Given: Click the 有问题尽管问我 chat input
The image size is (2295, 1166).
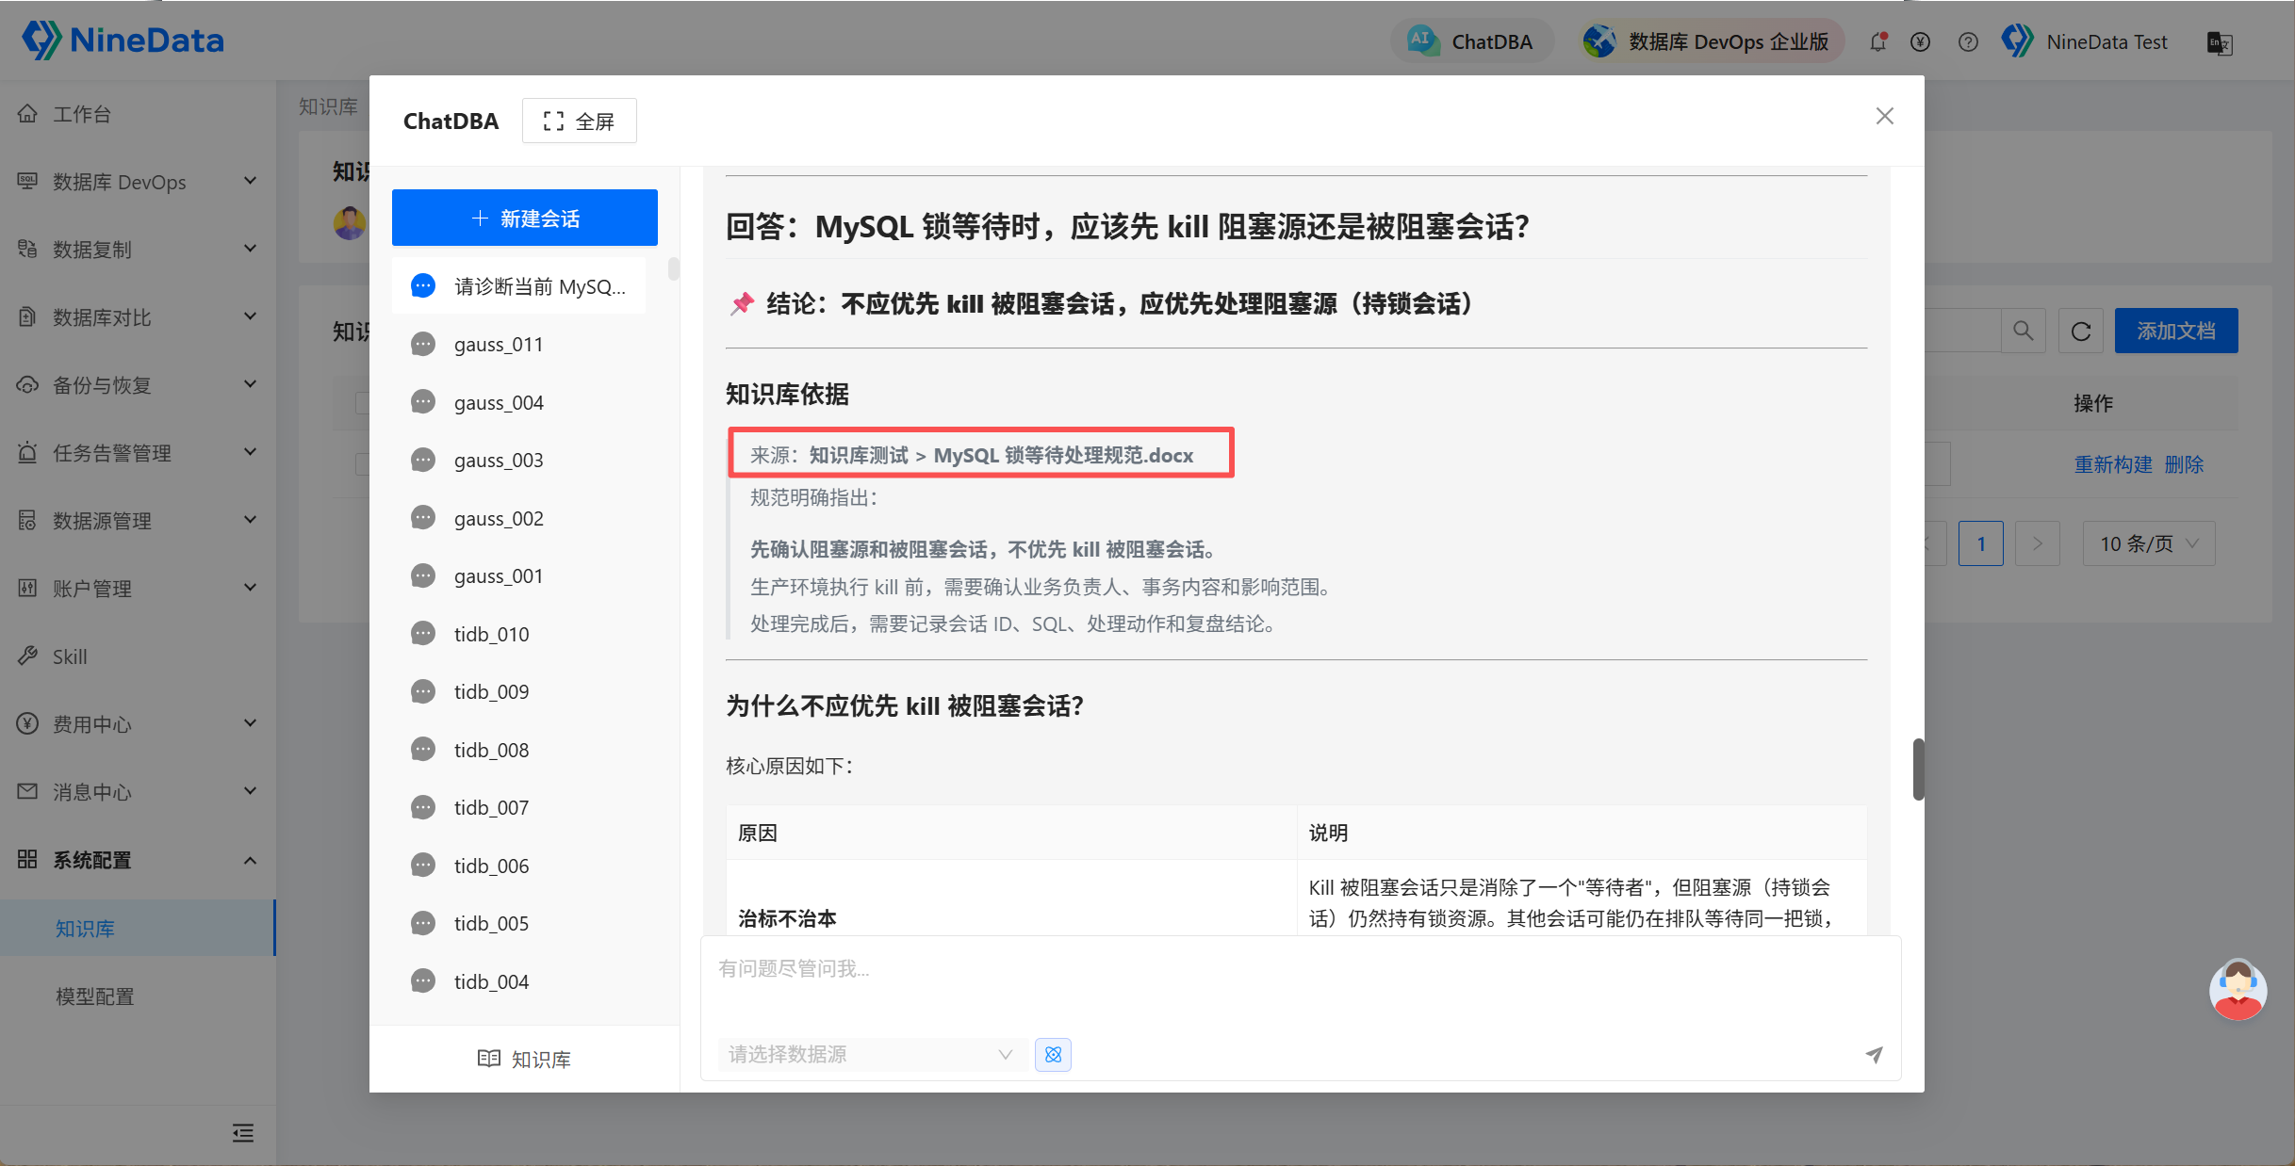Looking at the screenshot, I should tap(1301, 981).
